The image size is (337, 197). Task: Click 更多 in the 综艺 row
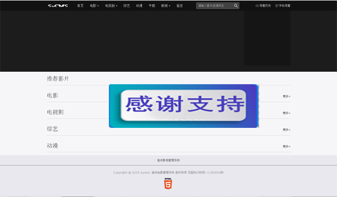tap(287, 130)
